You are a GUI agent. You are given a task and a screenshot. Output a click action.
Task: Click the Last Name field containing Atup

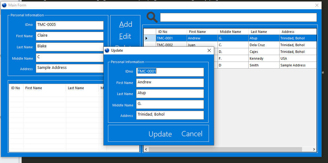point(170,93)
